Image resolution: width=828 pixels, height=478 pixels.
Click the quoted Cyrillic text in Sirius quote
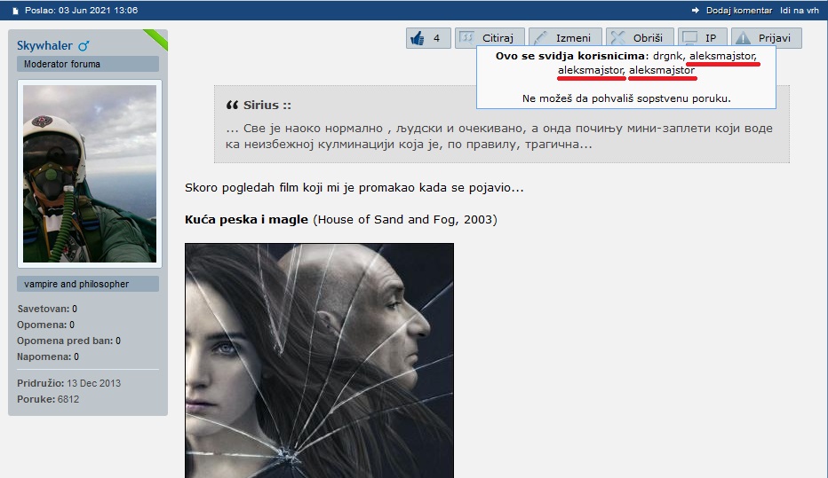[x=499, y=136]
